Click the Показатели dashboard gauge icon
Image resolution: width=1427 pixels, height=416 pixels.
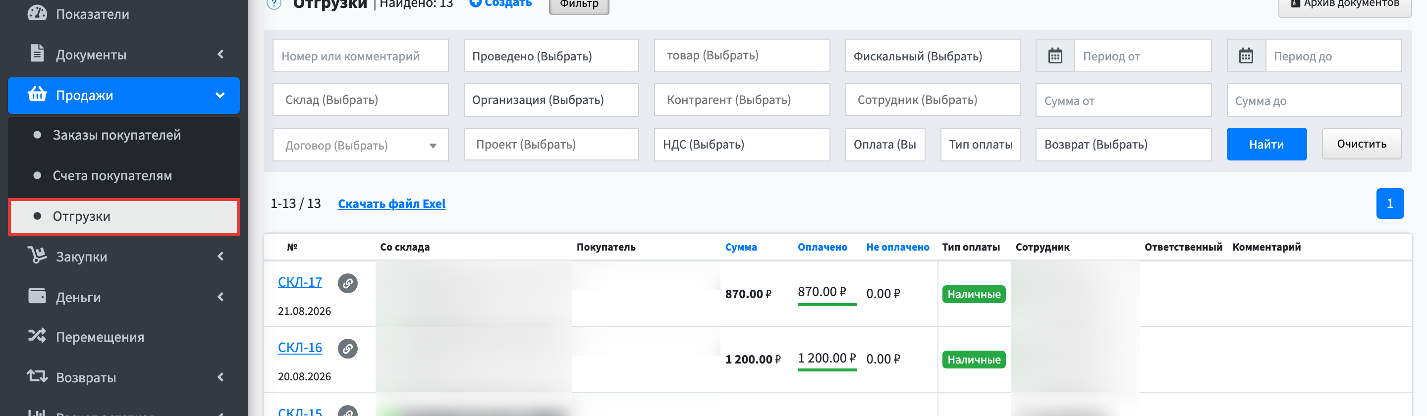pos(37,12)
